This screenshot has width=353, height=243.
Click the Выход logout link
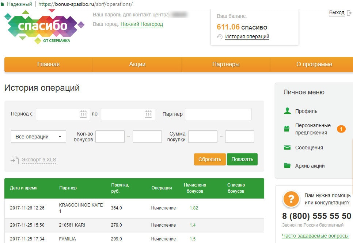[x=337, y=12]
